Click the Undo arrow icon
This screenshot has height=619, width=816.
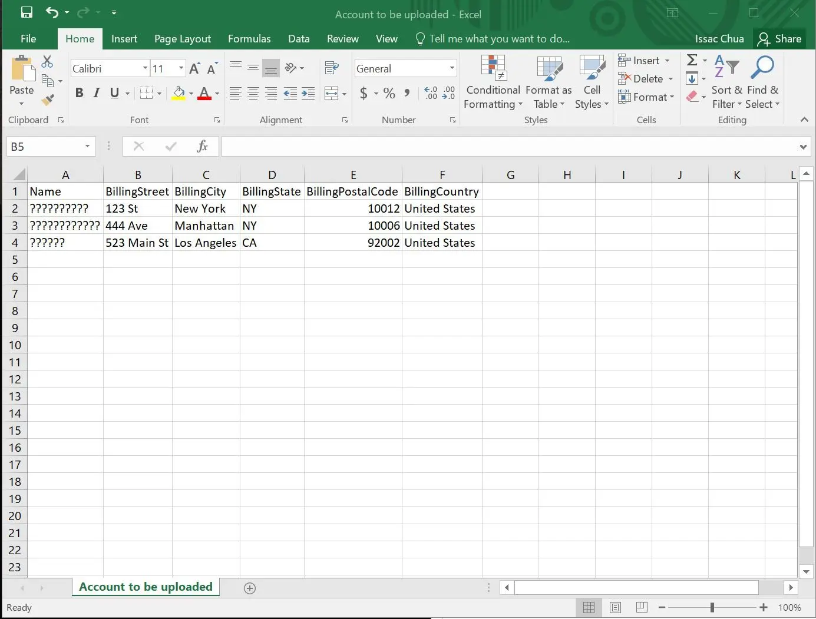click(52, 12)
